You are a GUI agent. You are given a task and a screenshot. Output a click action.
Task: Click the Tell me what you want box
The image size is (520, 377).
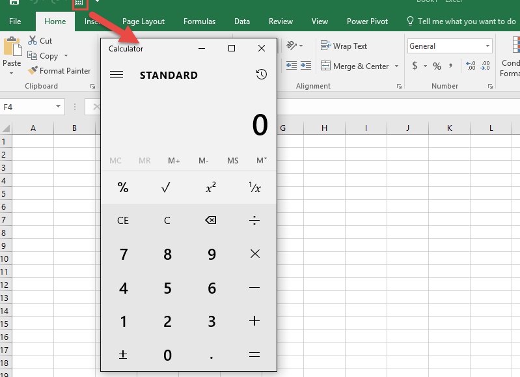463,21
